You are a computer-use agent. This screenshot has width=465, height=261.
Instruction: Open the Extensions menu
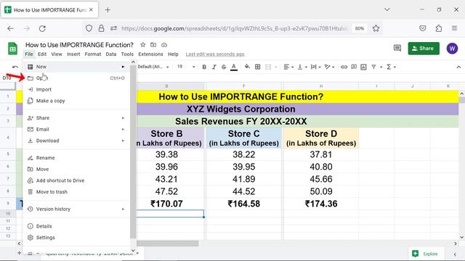150,54
